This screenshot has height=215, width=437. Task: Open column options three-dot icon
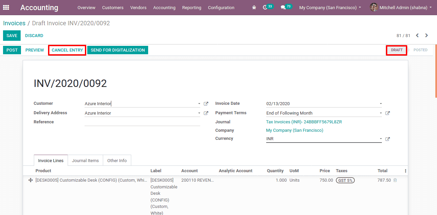pos(406,171)
